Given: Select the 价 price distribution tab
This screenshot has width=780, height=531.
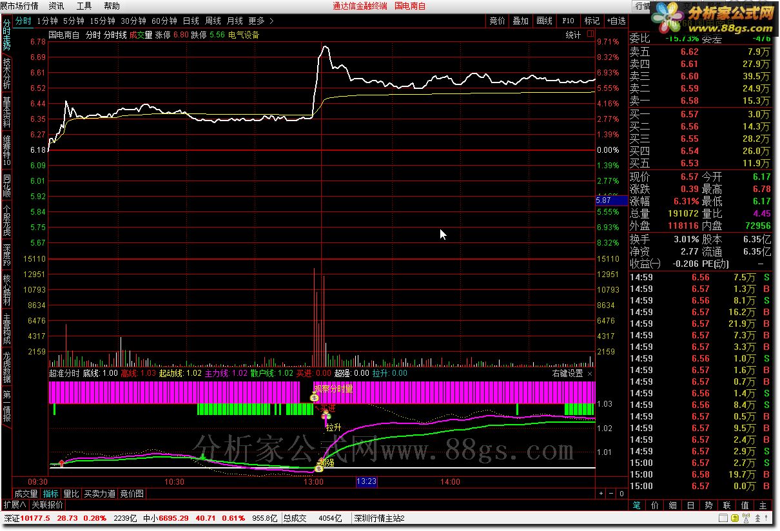Looking at the screenshot, I should pyautogui.click(x=655, y=506).
